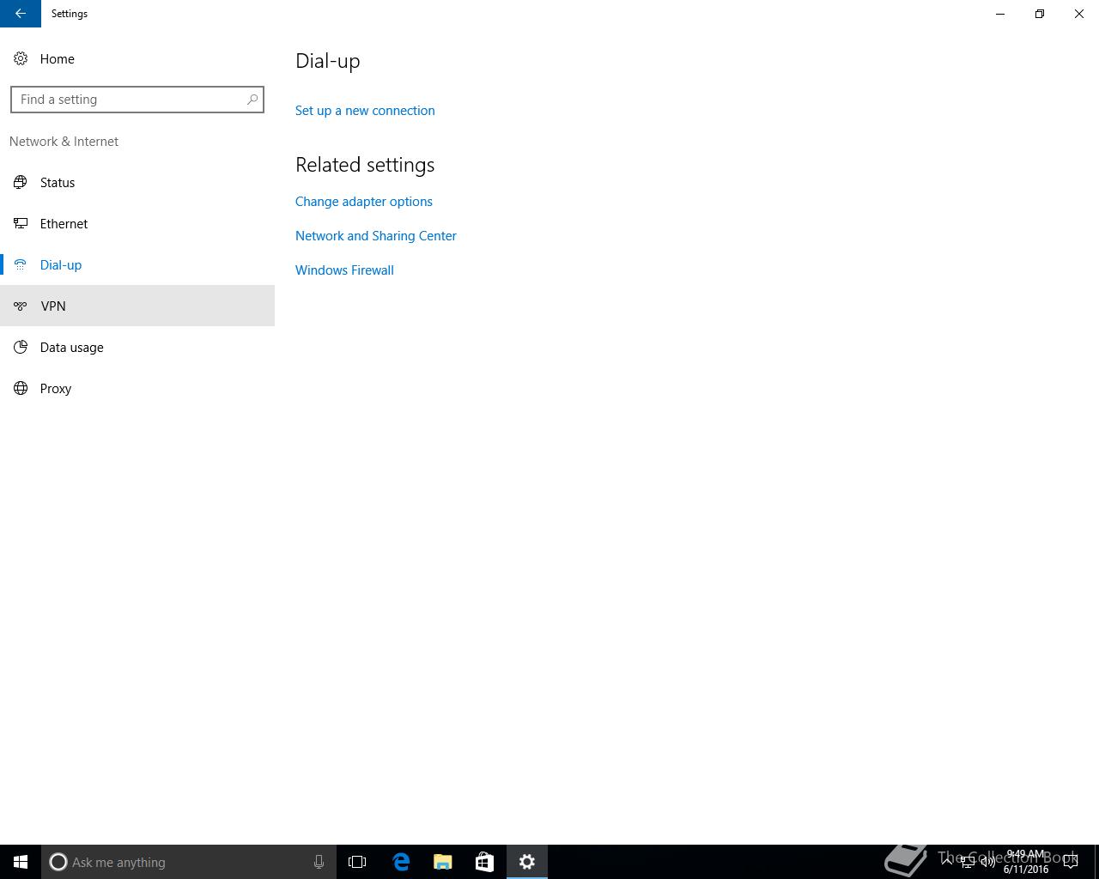Open the Action Center notifications icon
Image resolution: width=1099 pixels, height=879 pixels.
point(1071,862)
